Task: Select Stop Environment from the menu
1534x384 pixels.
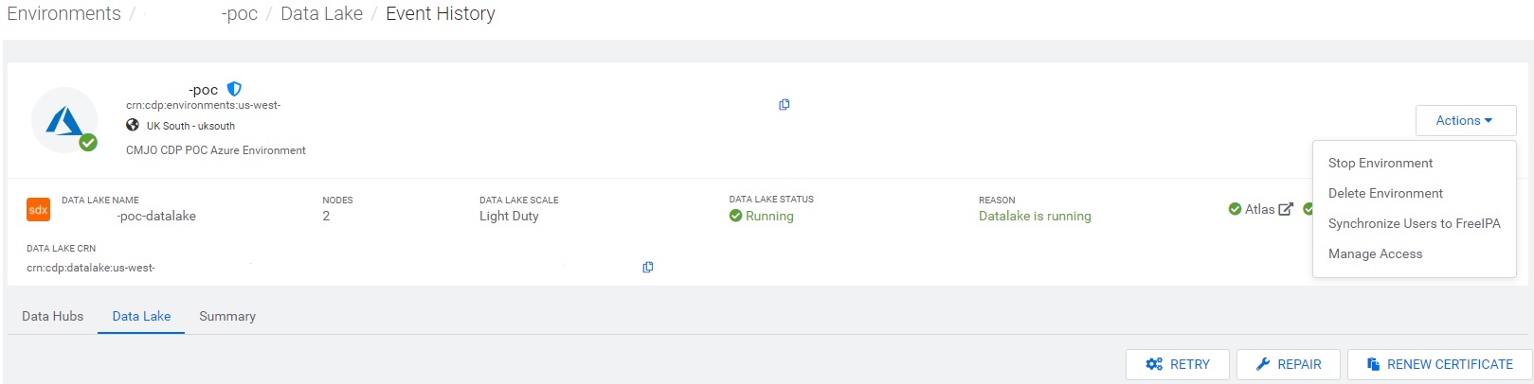Action: [1380, 163]
